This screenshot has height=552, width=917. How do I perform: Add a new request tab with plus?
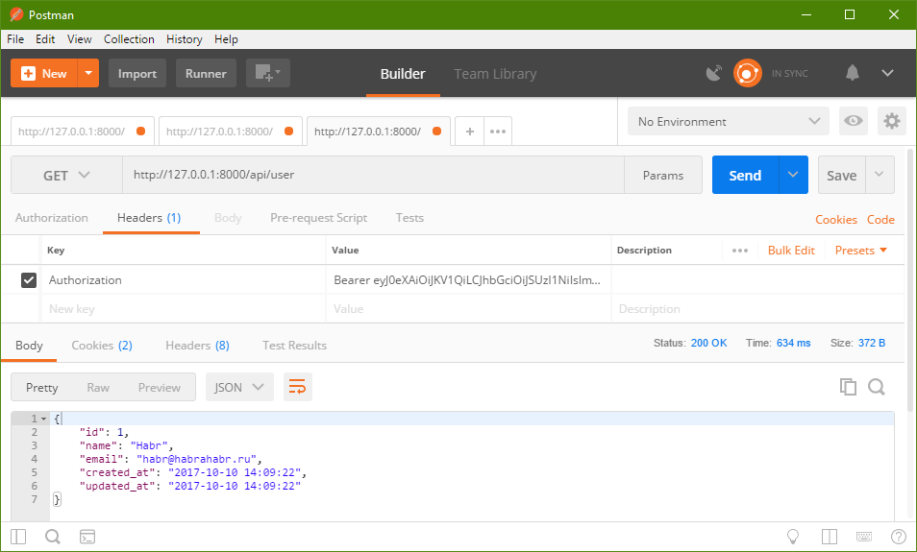pos(470,132)
